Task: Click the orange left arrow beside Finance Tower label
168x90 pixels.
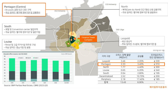Action: pos(78,38)
